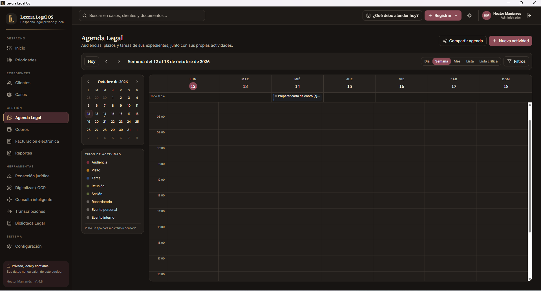
Task: Focus the Buscar en casos search field
Action: click(142, 15)
